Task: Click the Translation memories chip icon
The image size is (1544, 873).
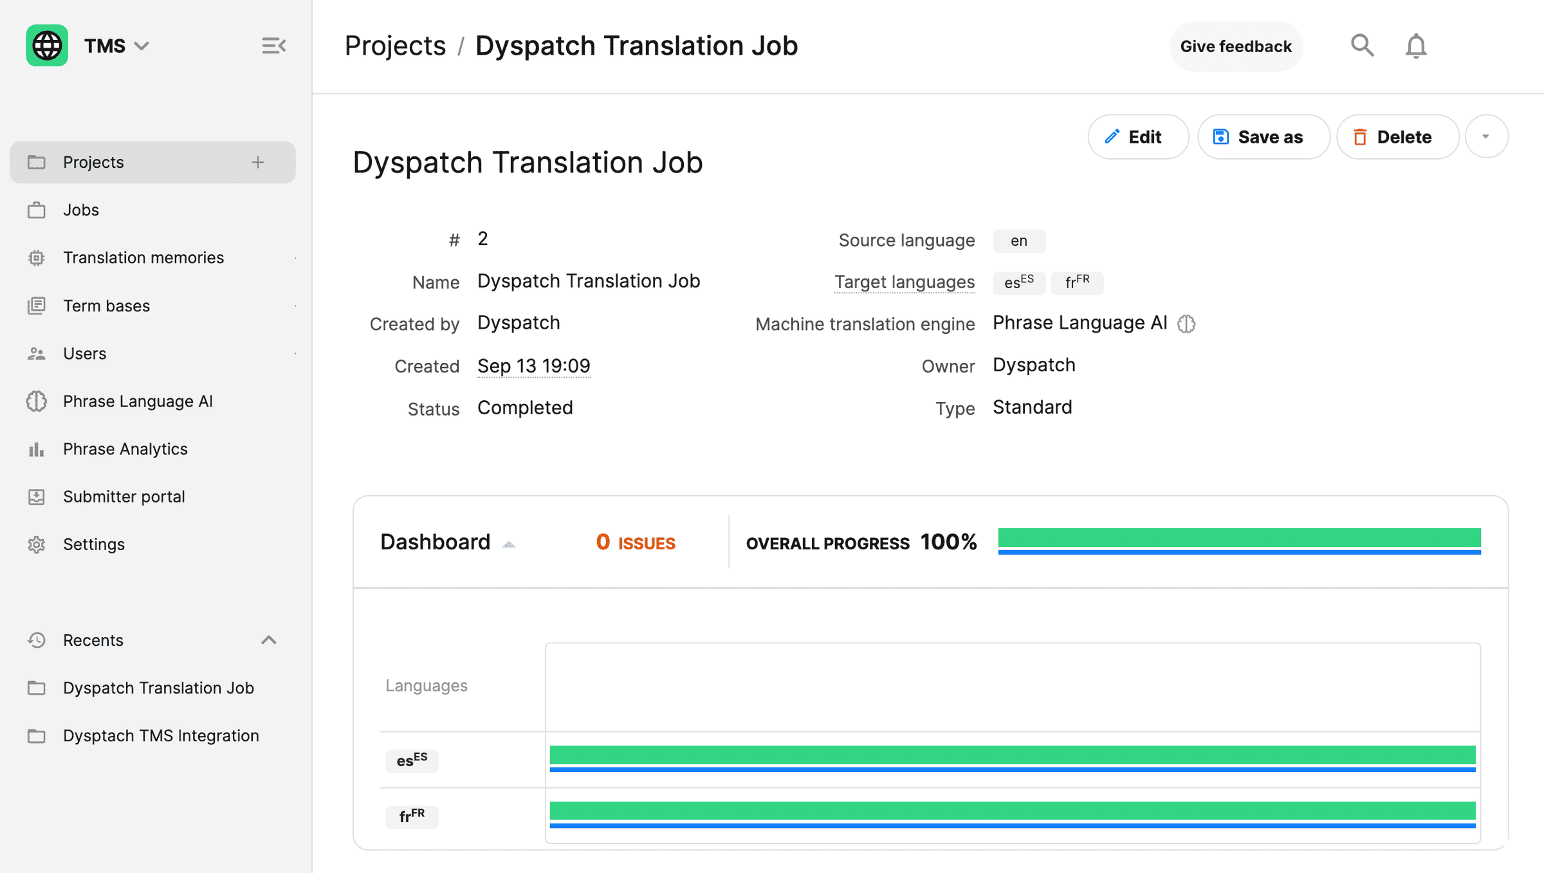Action: click(37, 258)
